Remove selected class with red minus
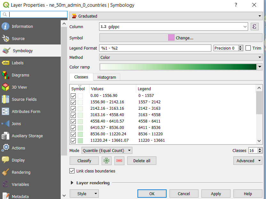266x199 pixels. [x=119, y=161]
